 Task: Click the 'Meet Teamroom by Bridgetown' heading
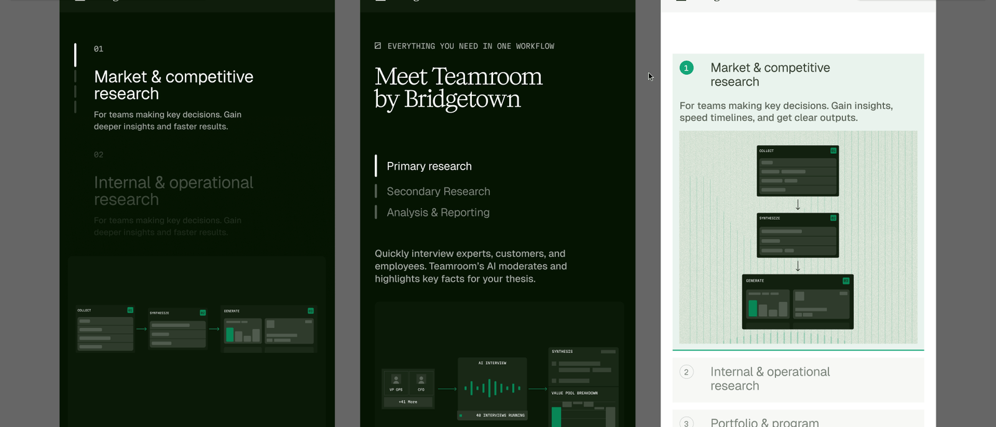point(459,88)
